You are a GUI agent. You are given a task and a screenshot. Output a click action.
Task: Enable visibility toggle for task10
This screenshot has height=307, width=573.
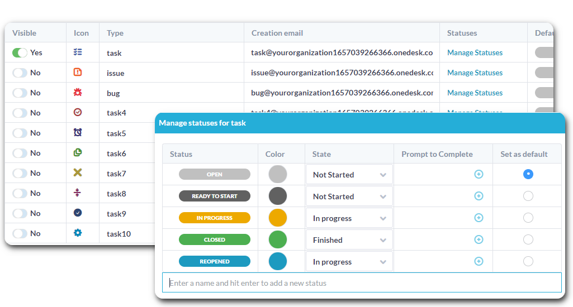pyautogui.click(x=20, y=233)
